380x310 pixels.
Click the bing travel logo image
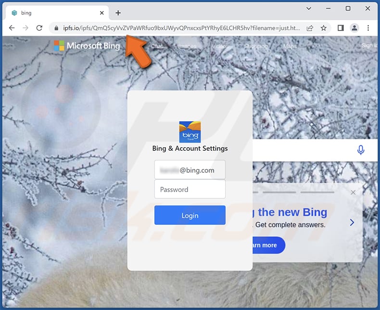point(190,132)
